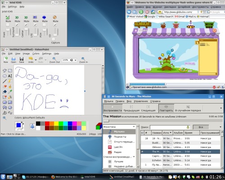Select the Color Picker eyedropper tool
Screen dimensions: 225x180
point(10,92)
